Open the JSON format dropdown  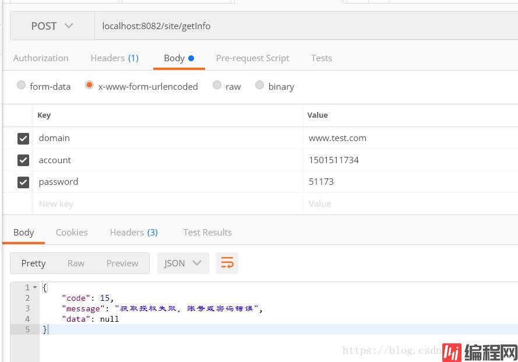(x=182, y=263)
